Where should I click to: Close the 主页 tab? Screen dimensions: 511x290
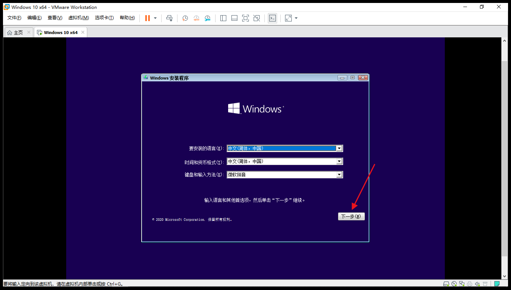pyautogui.click(x=29, y=32)
